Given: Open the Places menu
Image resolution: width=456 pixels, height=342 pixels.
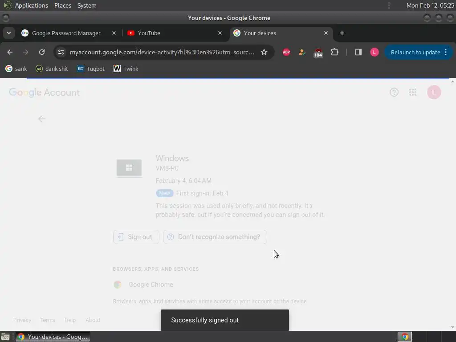Looking at the screenshot, I should [63, 5].
